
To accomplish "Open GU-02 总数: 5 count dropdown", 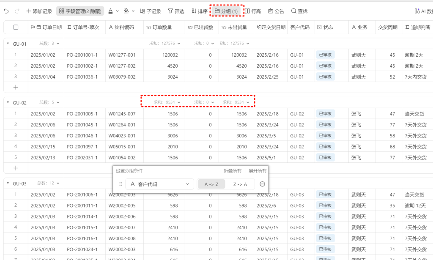I will click(x=49, y=102).
